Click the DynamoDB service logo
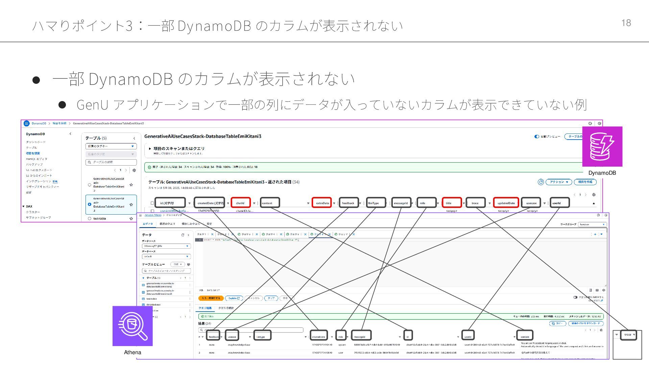Screen dimensions: 649x365 click(x=602, y=147)
